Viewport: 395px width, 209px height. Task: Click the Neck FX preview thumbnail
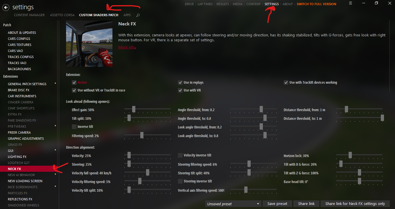(90, 44)
